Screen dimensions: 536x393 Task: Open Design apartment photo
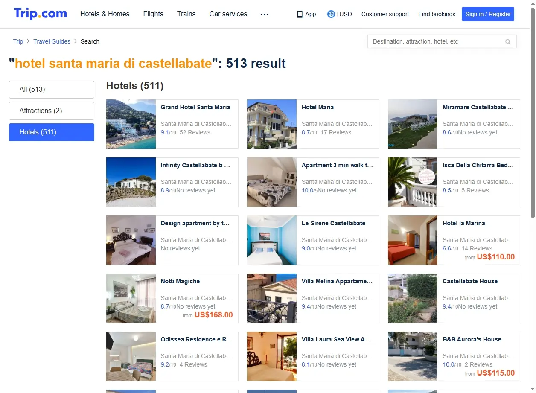tap(131, 240)
